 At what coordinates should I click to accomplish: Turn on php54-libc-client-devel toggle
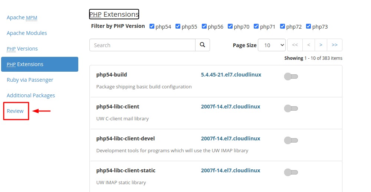(x=291, y=140)
